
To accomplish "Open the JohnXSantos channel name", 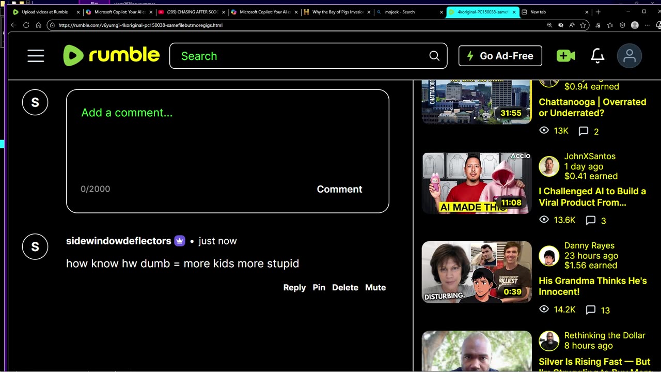I will [590, 156].
